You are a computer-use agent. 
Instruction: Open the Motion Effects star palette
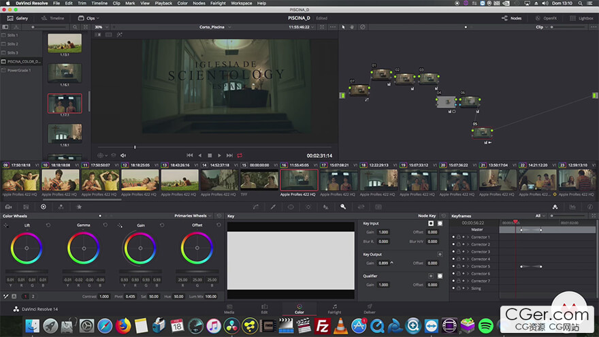pyautogui.click(x=79, y=207)
